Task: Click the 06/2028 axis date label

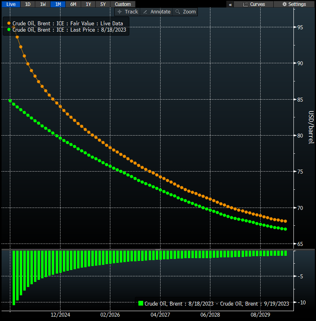Action: pos(210,315)
